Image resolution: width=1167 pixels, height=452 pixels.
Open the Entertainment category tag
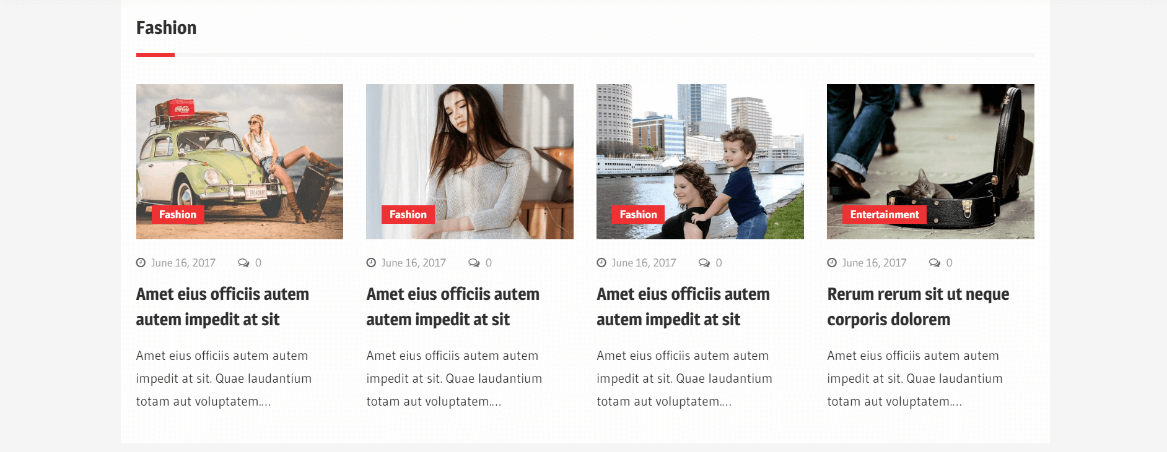(x=885, y=215)
